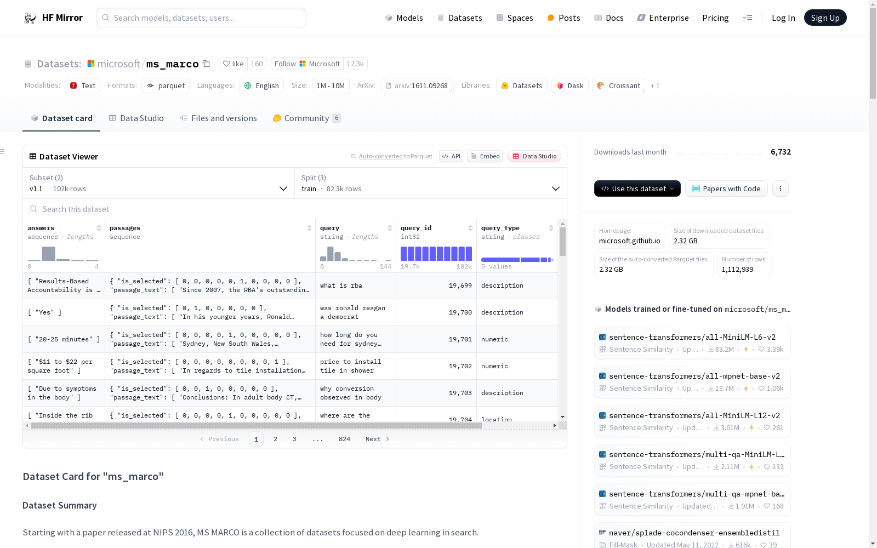
Task: Open the Subset v1.1 dropdown
Action: [158, 183]
